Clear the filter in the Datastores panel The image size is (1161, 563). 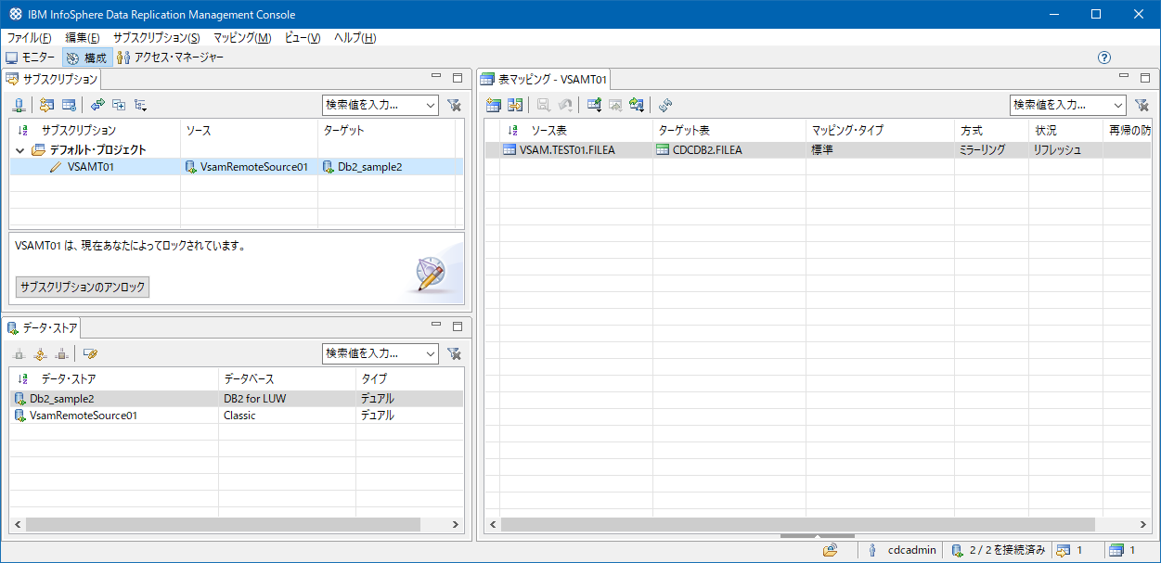click(x=454, y=353)
